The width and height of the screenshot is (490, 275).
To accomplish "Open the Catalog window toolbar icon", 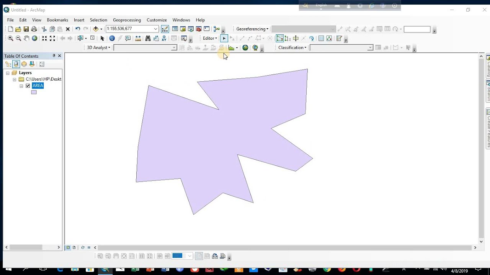I will click(x=183, y=29).
